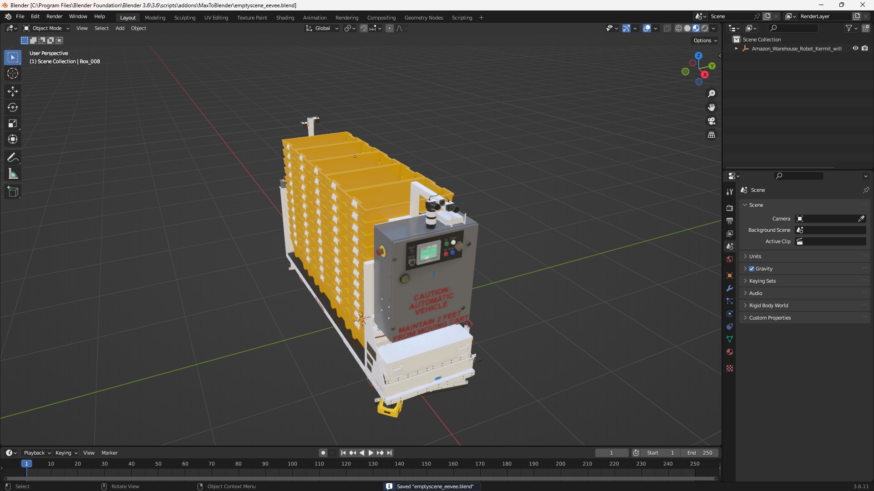Open the outliner filter dropdown
This screenshot has height=491, width=874.
point(851,28)
